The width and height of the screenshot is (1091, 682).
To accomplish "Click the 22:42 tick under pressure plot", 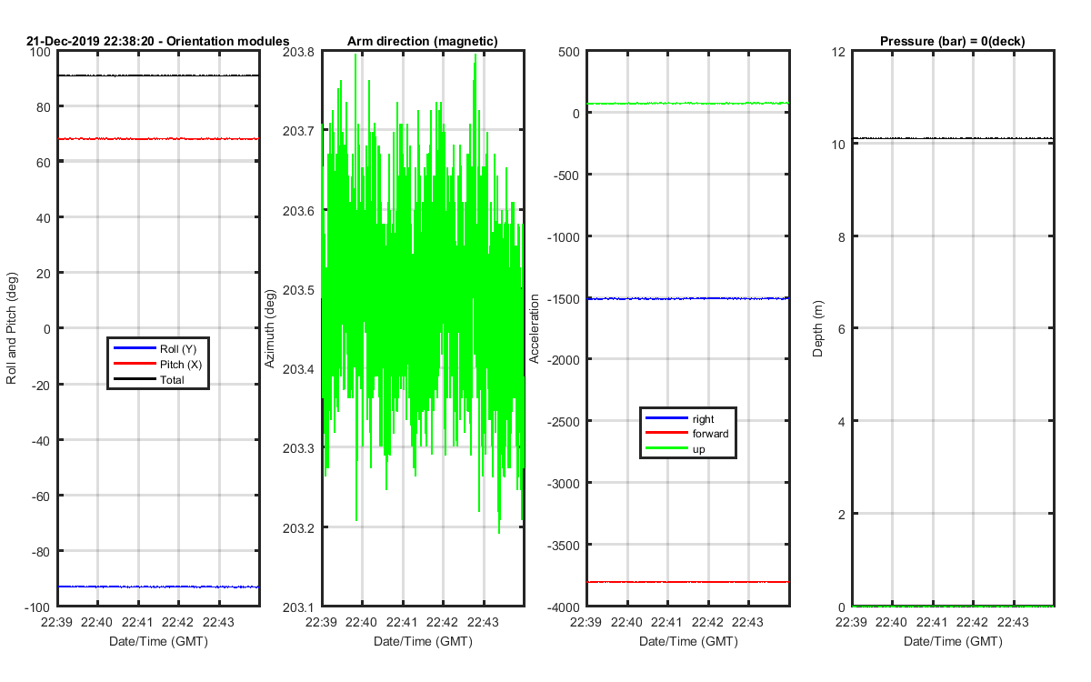I will pos(972,622).
